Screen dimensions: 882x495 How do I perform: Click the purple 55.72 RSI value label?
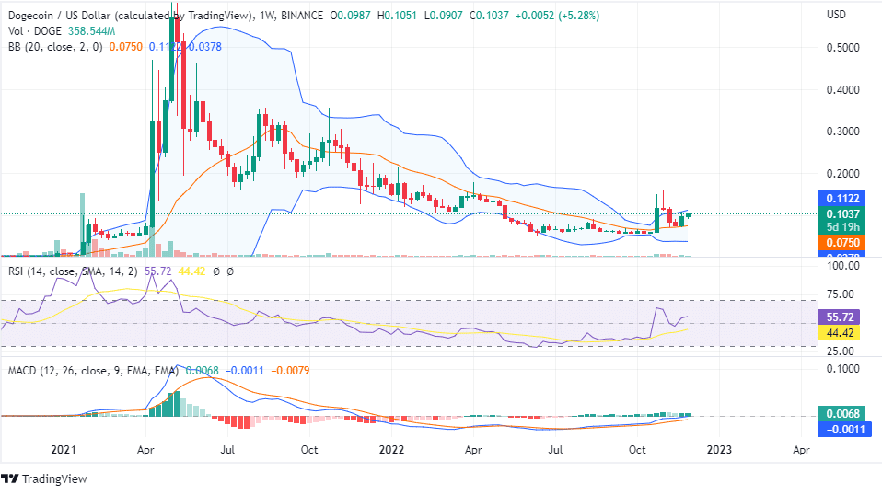click(840, 317)
